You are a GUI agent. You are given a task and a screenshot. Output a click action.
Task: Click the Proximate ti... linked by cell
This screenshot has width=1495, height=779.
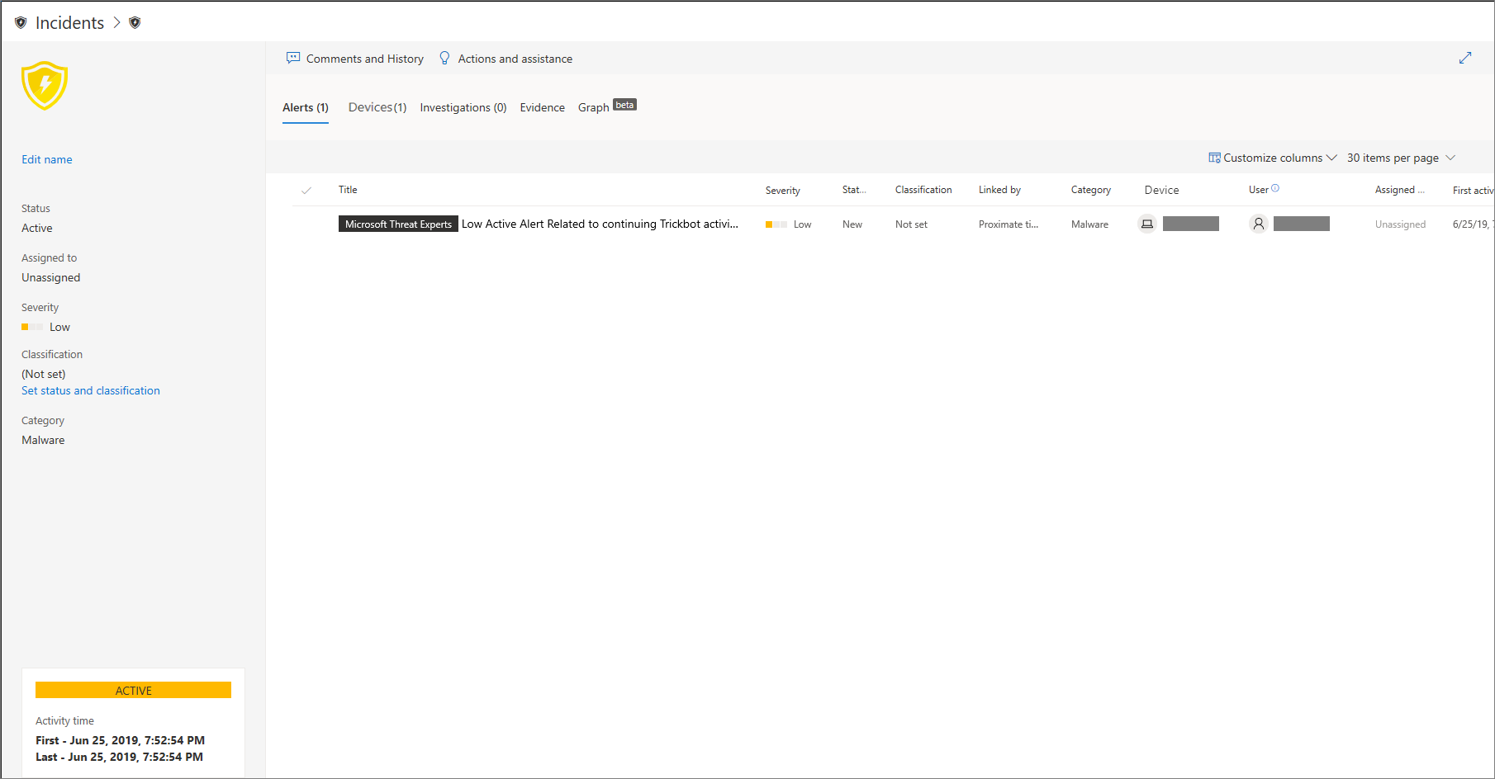pos(1009,224)
